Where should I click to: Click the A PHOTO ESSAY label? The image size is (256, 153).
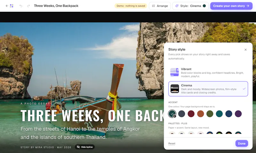point(35,103)
